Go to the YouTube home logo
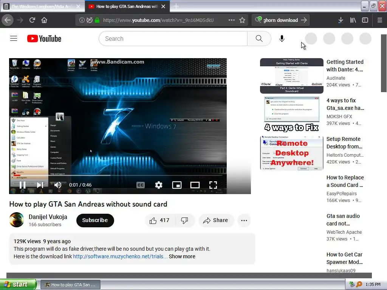The height and width of the screenshot is (290, 387). 44,39
